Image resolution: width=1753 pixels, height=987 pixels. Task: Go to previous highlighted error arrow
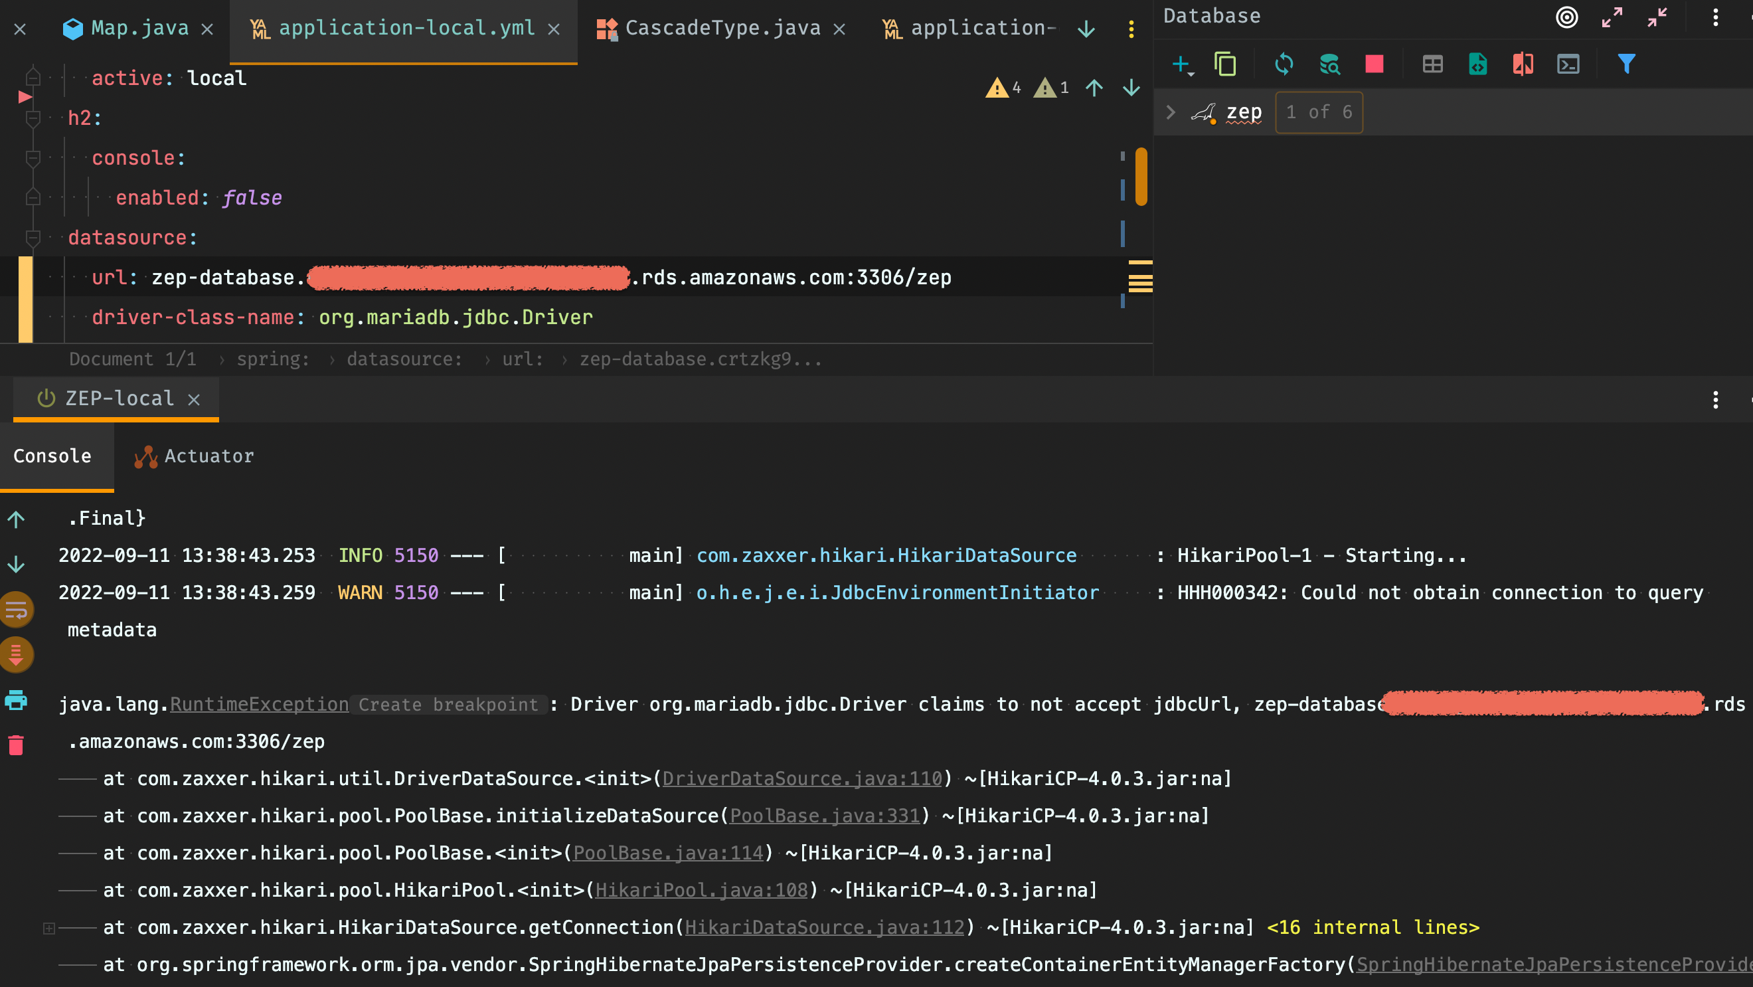pyautogui.click(x=1094, y=88)
